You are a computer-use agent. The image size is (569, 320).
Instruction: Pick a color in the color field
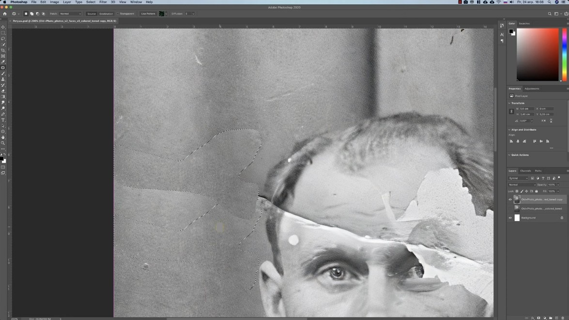(538, 55)
